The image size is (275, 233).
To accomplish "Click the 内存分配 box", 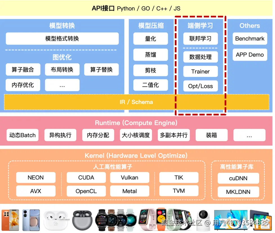I will [x=98, y=135].
